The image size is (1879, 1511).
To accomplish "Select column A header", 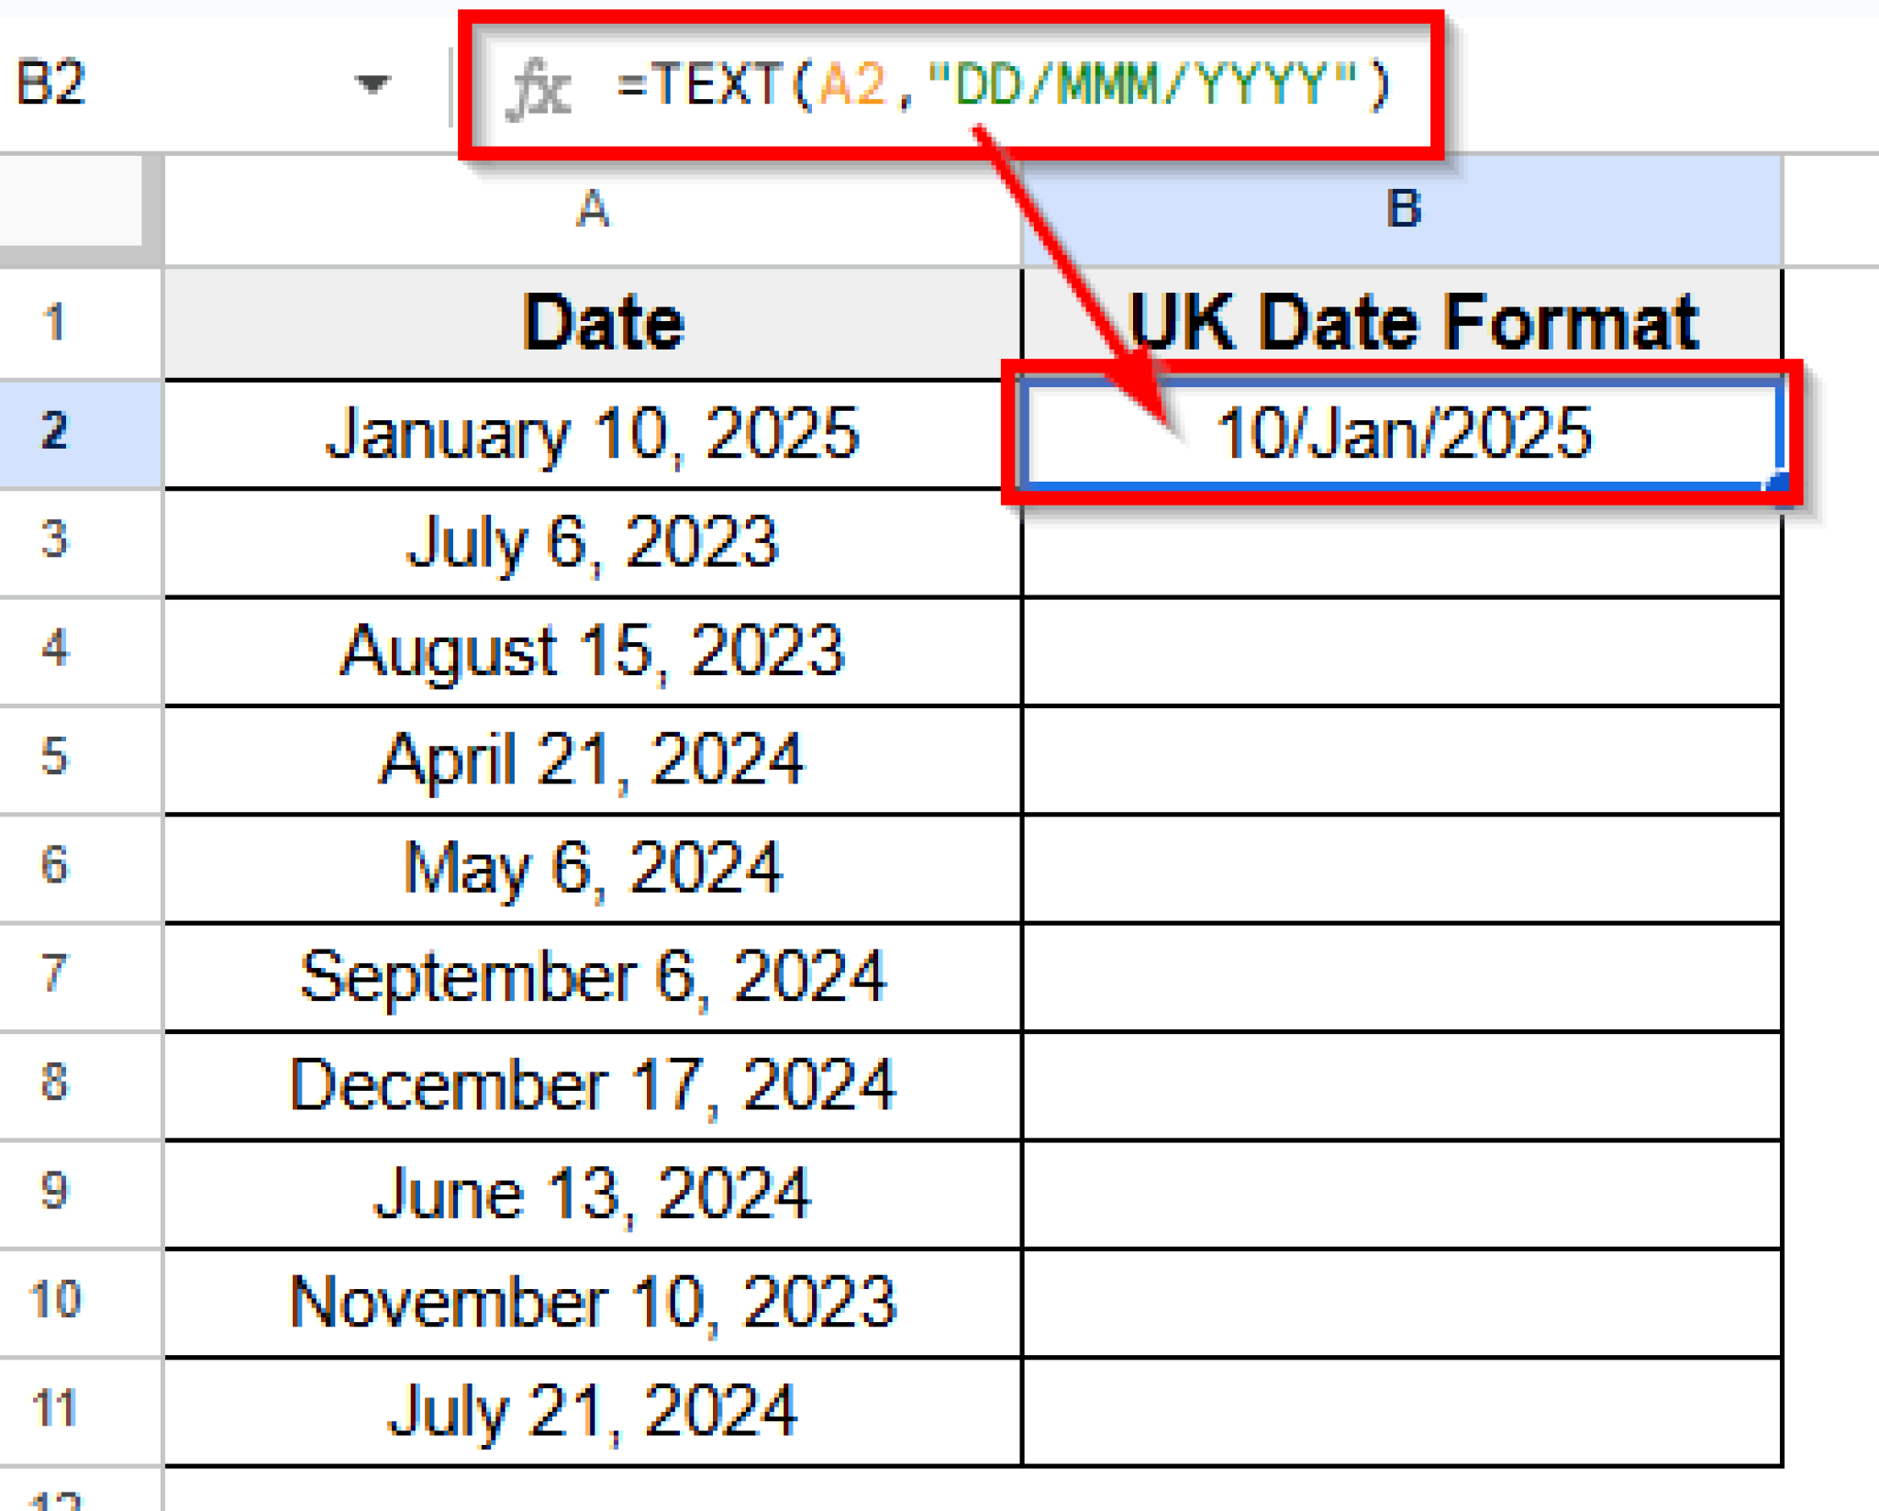I will 592,210.
